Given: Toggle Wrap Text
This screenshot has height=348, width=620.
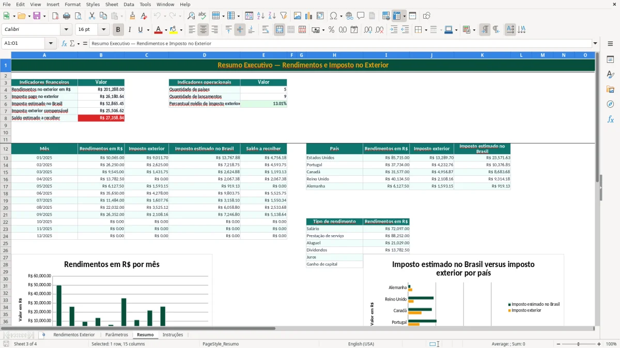Looking at the screenshot, I should 266,30.
